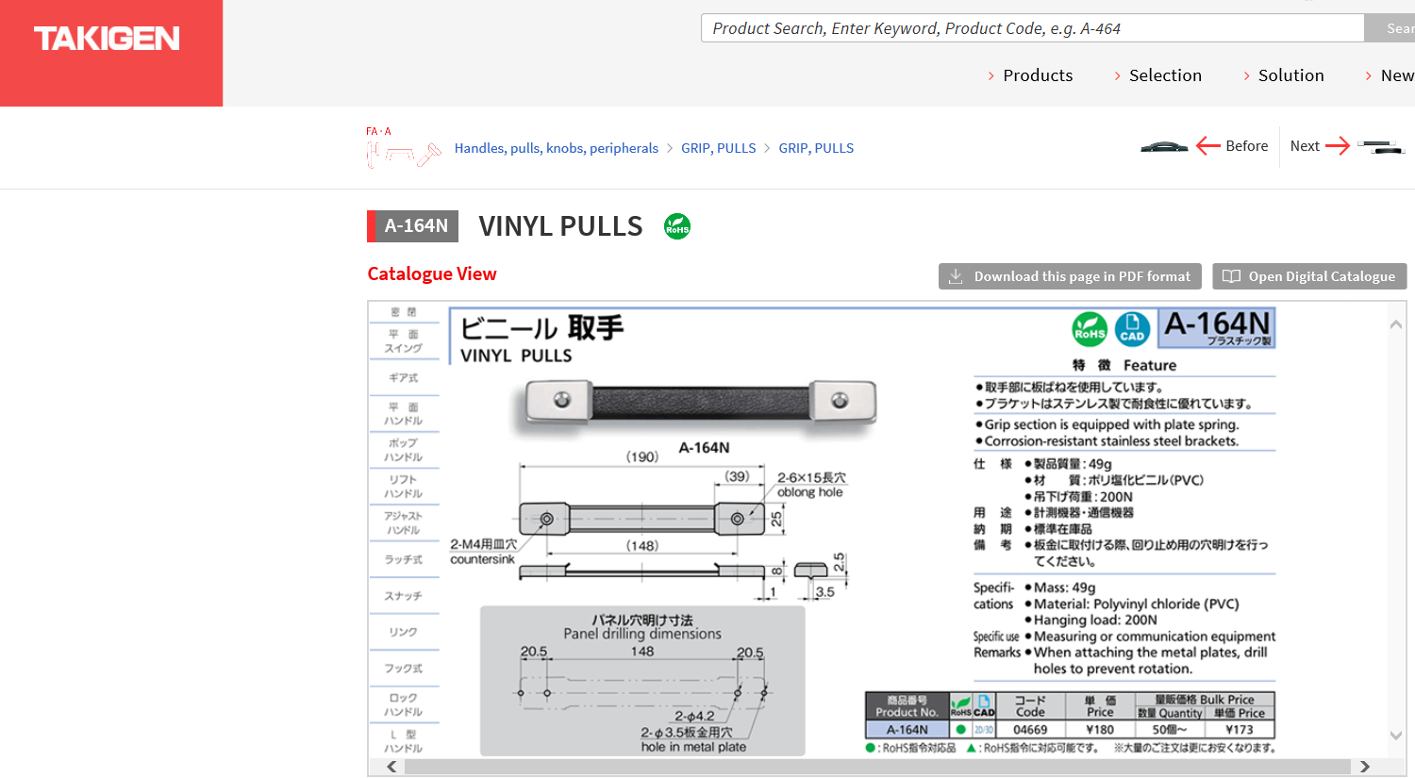This screenshot has width=1415, height=778.
Task: Click the 50個~ bulk quantity cell
Action: coord(1170,730)
